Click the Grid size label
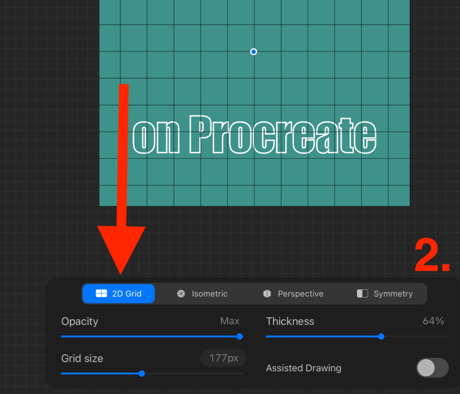 (82, 358)
